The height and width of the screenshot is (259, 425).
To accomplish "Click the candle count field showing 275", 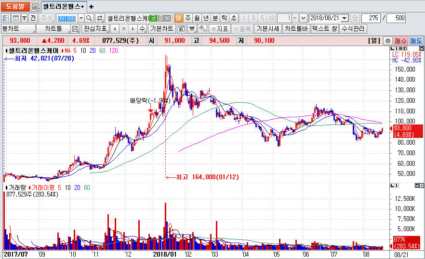I will click(x=372, y=18).
